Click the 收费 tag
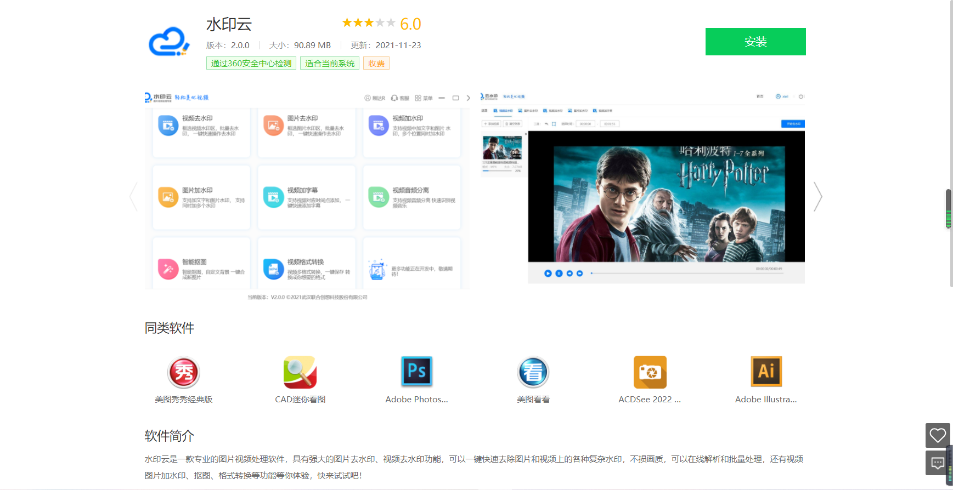The width and height of the screenshot is (953, 490). (376, 64)
